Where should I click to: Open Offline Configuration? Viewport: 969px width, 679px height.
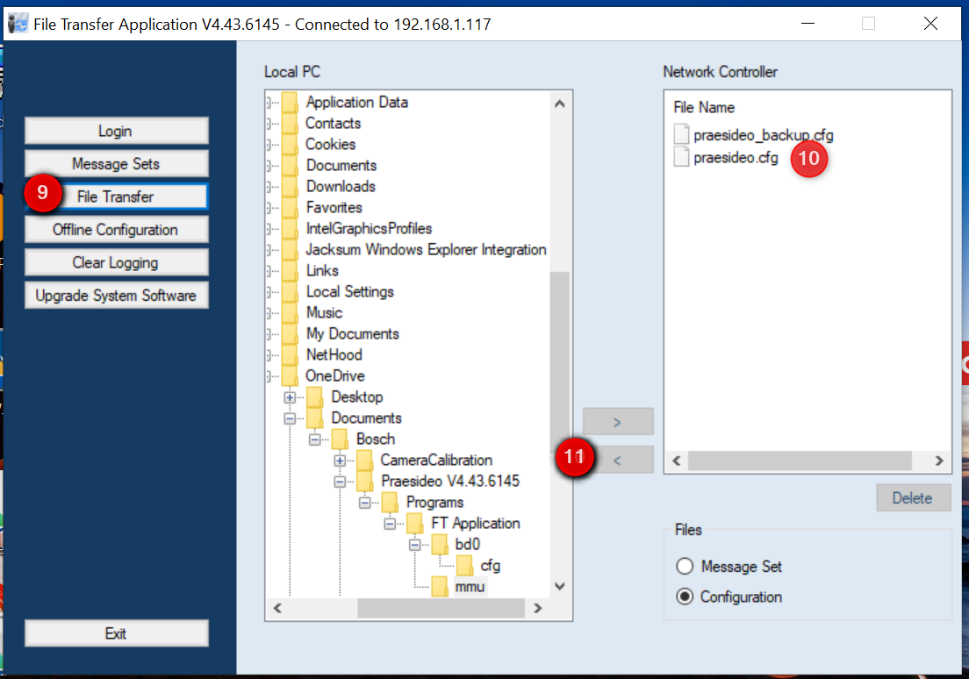[116, 230]
